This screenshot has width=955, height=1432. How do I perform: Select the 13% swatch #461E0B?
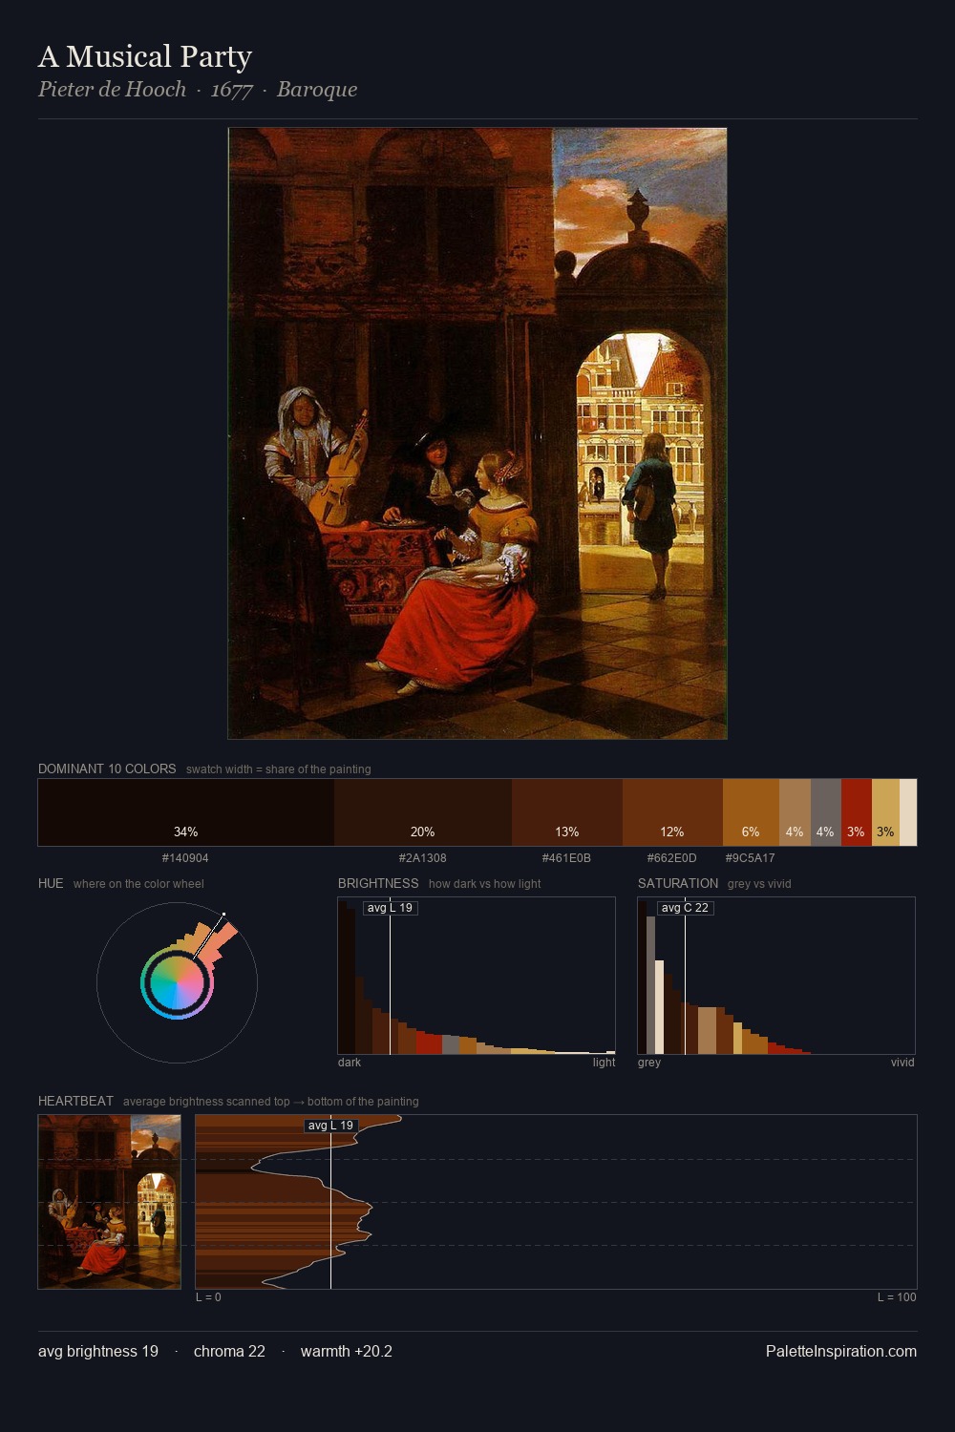click(567, 812)
